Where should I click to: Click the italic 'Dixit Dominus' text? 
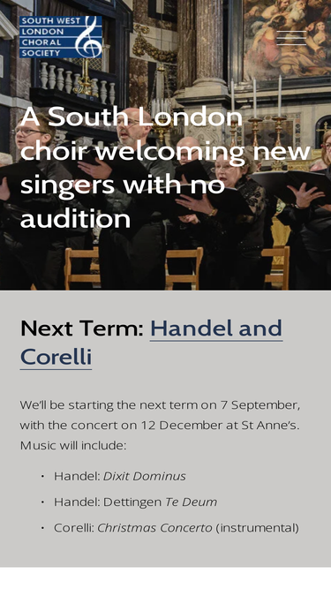[x=145, y=476]
